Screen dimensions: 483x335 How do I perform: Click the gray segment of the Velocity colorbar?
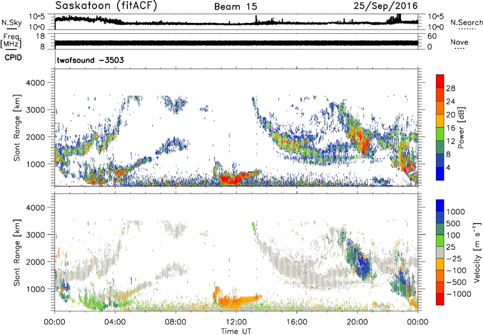440,252
